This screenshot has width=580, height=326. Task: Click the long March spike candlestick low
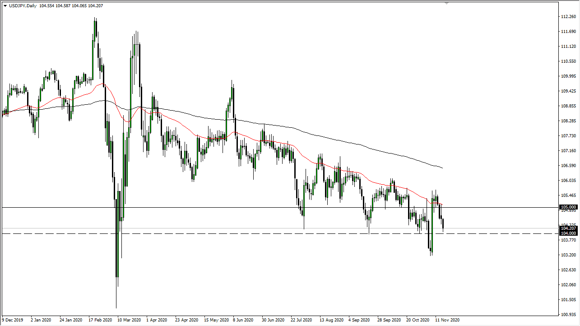tap(117, 307)
